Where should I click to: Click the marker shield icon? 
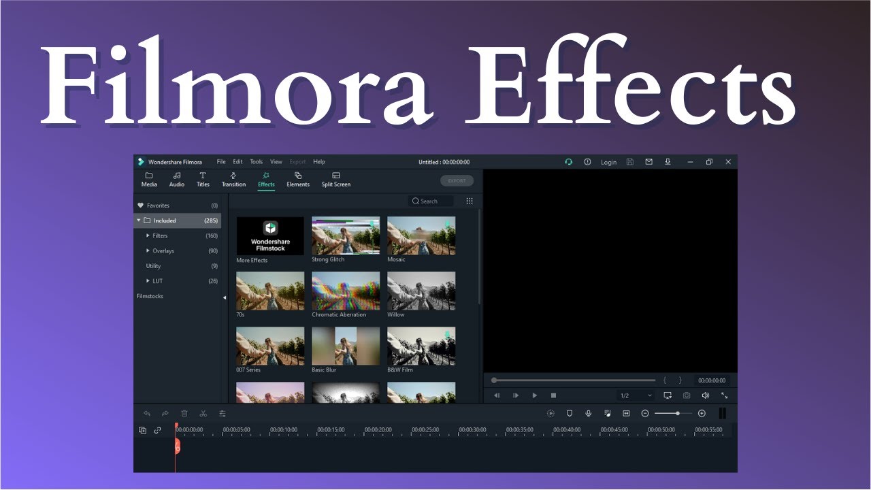point(570,413)
